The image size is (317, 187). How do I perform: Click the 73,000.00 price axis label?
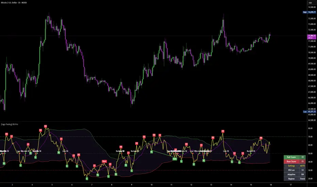click(x=312, y=24)
